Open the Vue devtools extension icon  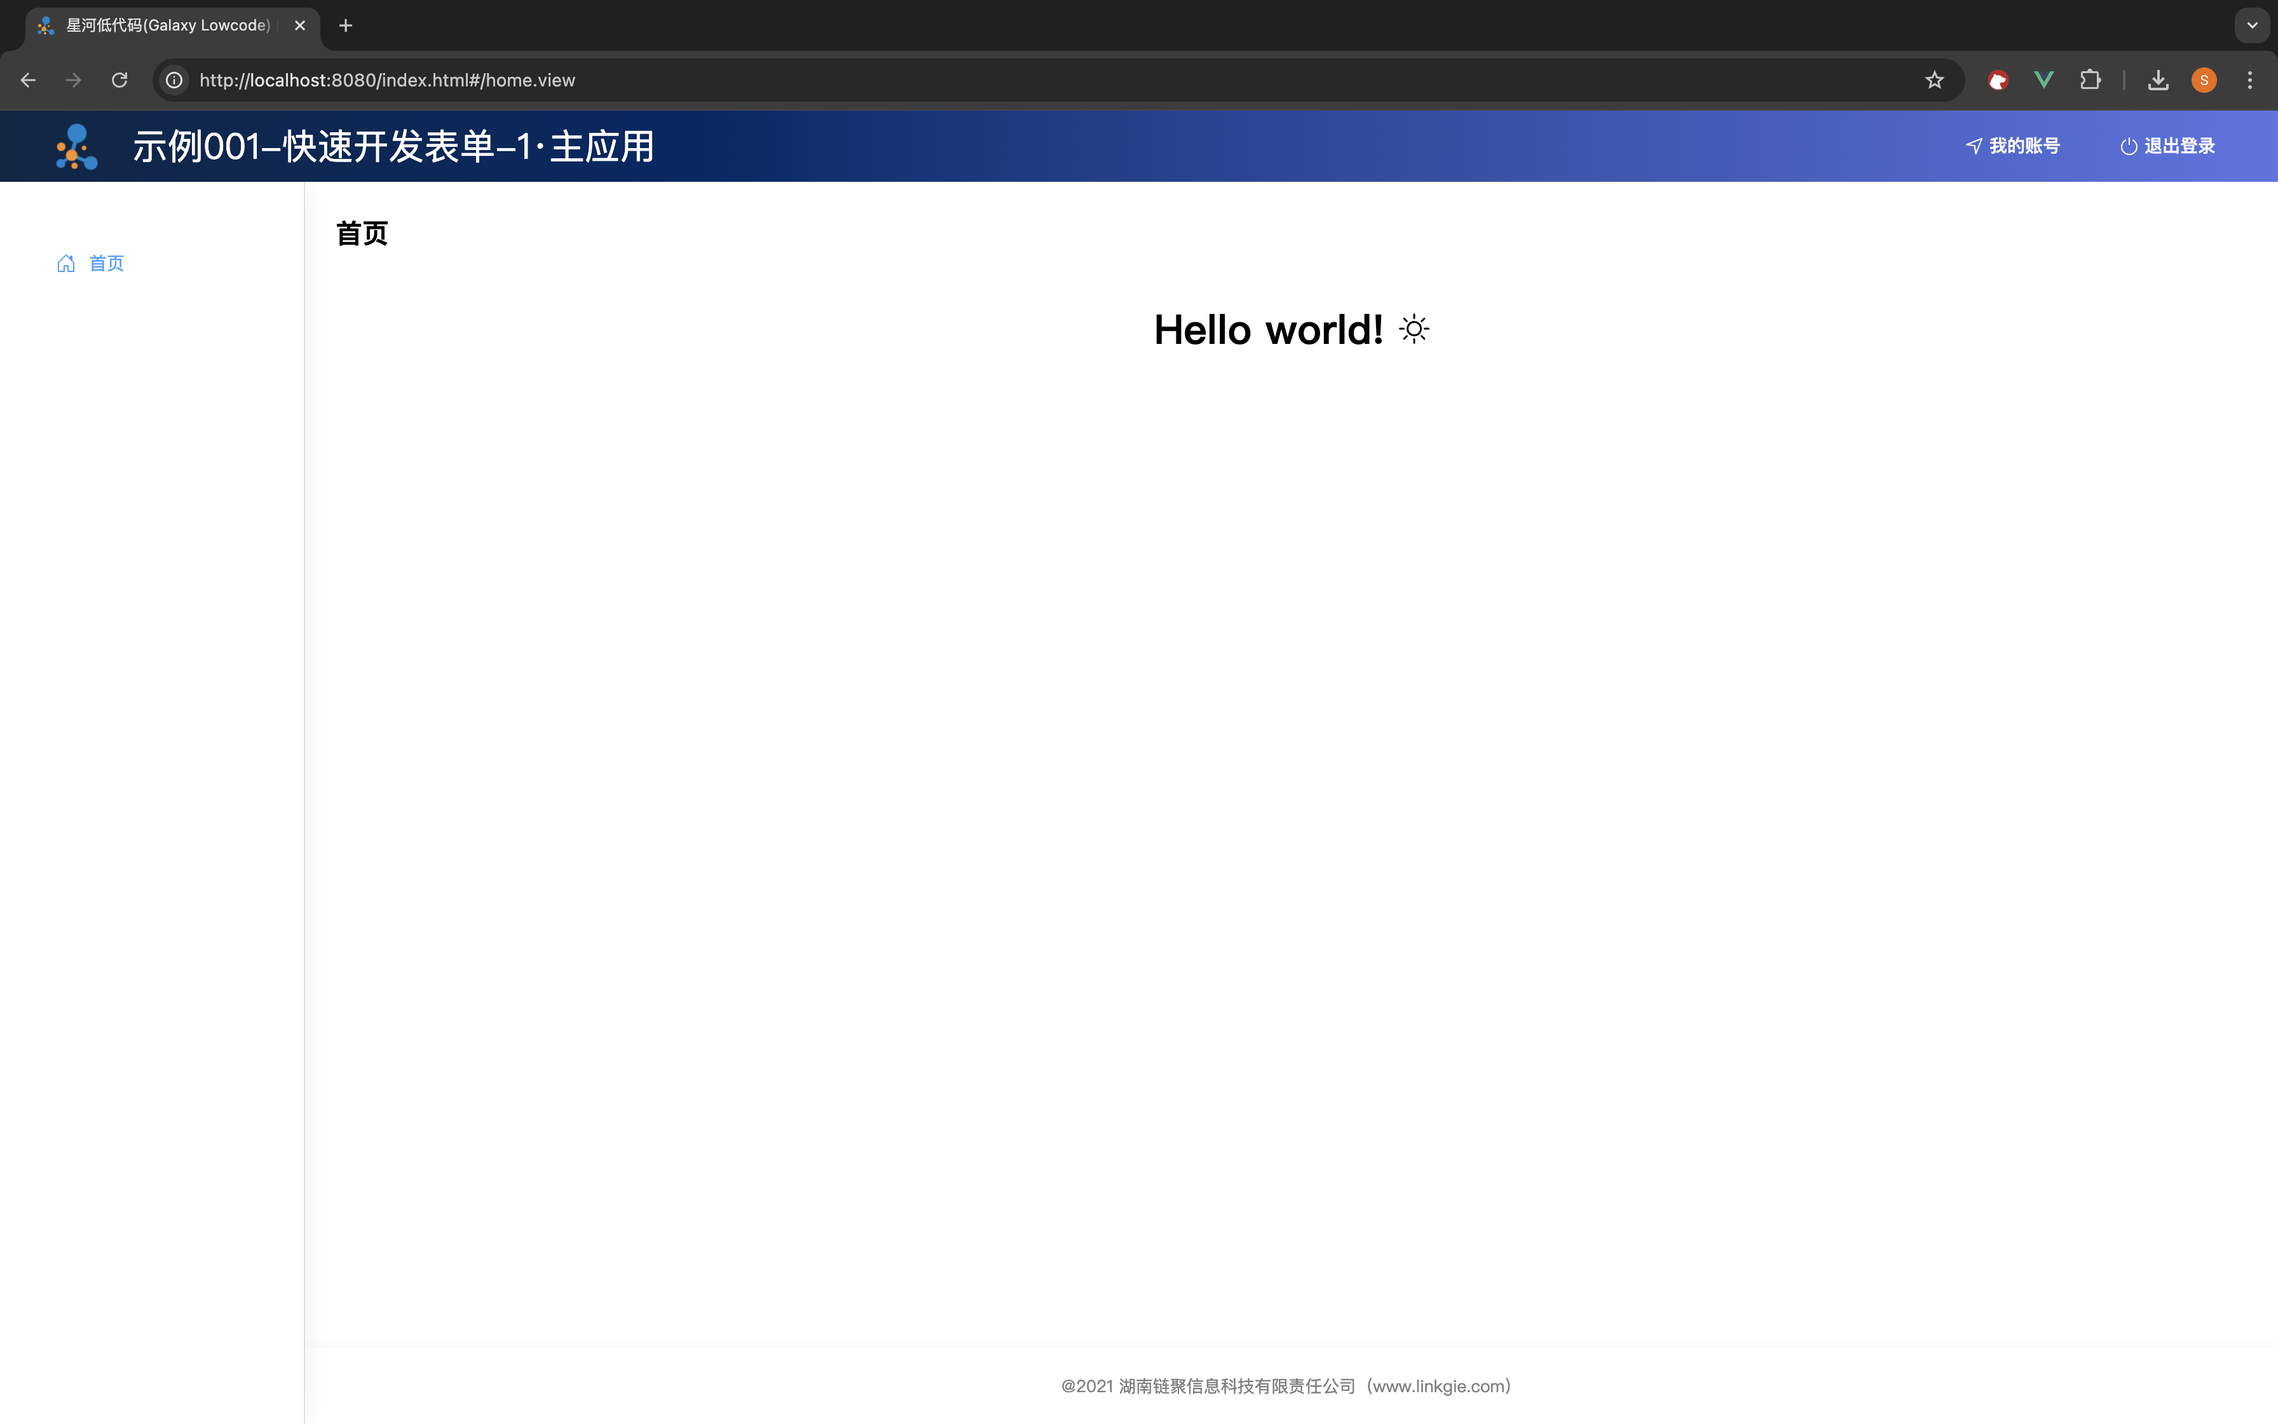[2043, 80]
